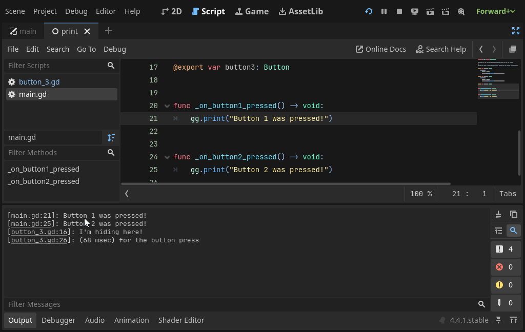Collapse the _on_button2_pressed function fold
Image resolution: width=525 pixels, height=332 pixels.
coord(167,157)
